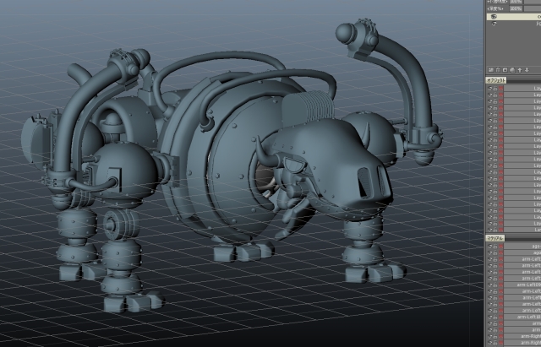Select the highlighted layer row at panel top

coord(520,16)
